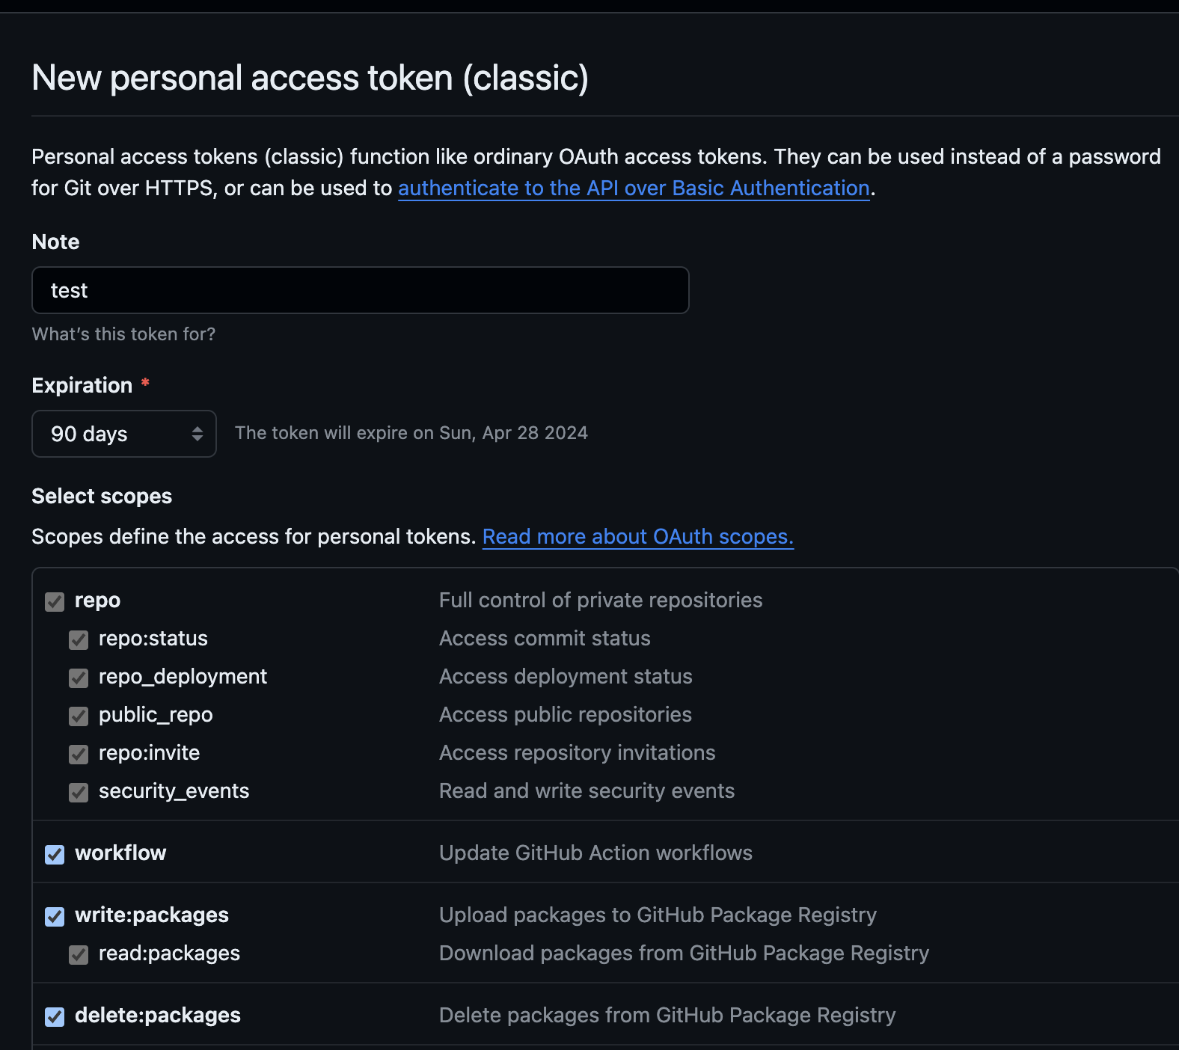Toggle the repo:status checkbox

pos(79,639)
